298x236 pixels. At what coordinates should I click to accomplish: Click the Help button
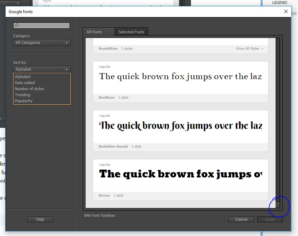click(x=40, y=219)
